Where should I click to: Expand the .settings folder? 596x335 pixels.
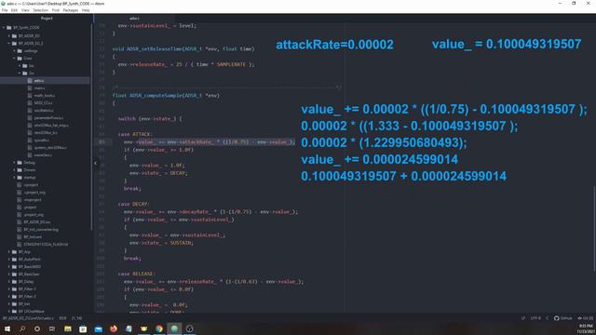tap(15, 51)
